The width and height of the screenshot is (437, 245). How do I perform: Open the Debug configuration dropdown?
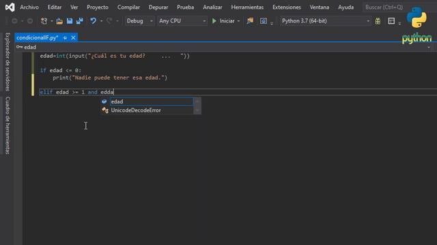tap(139, 21)
